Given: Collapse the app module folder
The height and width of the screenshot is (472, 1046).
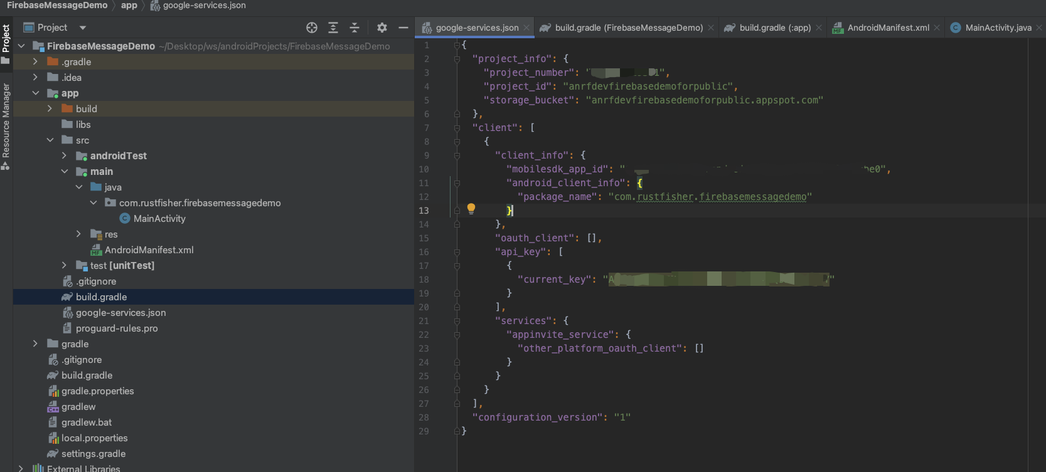Looking at the screenshot, I should point(35,93).
